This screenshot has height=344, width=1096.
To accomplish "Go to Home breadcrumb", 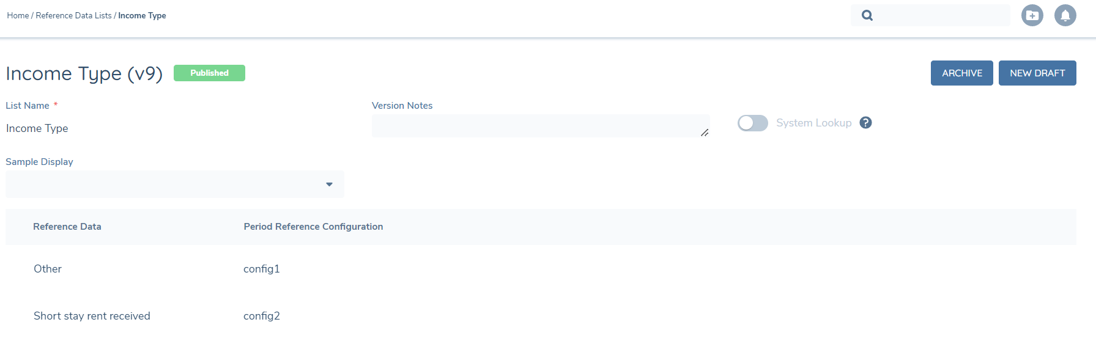I will pyautogui.click(x=18, y=15).
